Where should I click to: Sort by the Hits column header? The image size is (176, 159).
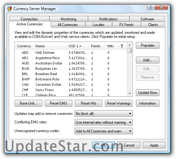point(112,46)
